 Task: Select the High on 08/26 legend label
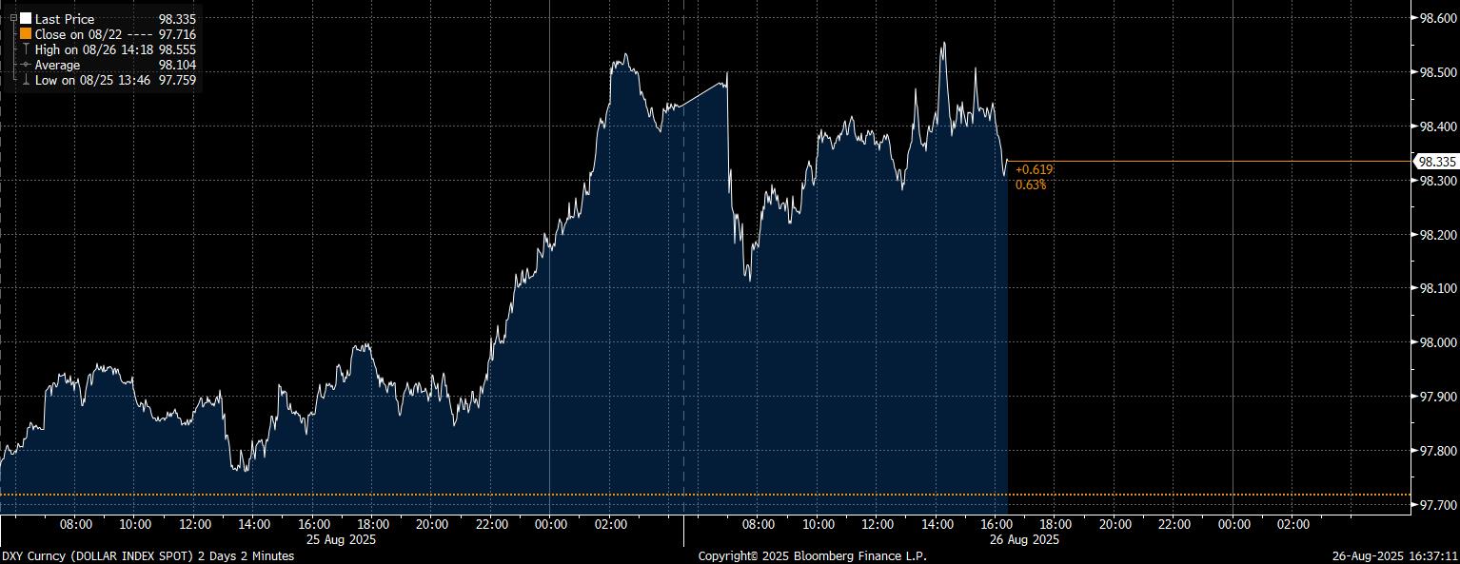94,49
